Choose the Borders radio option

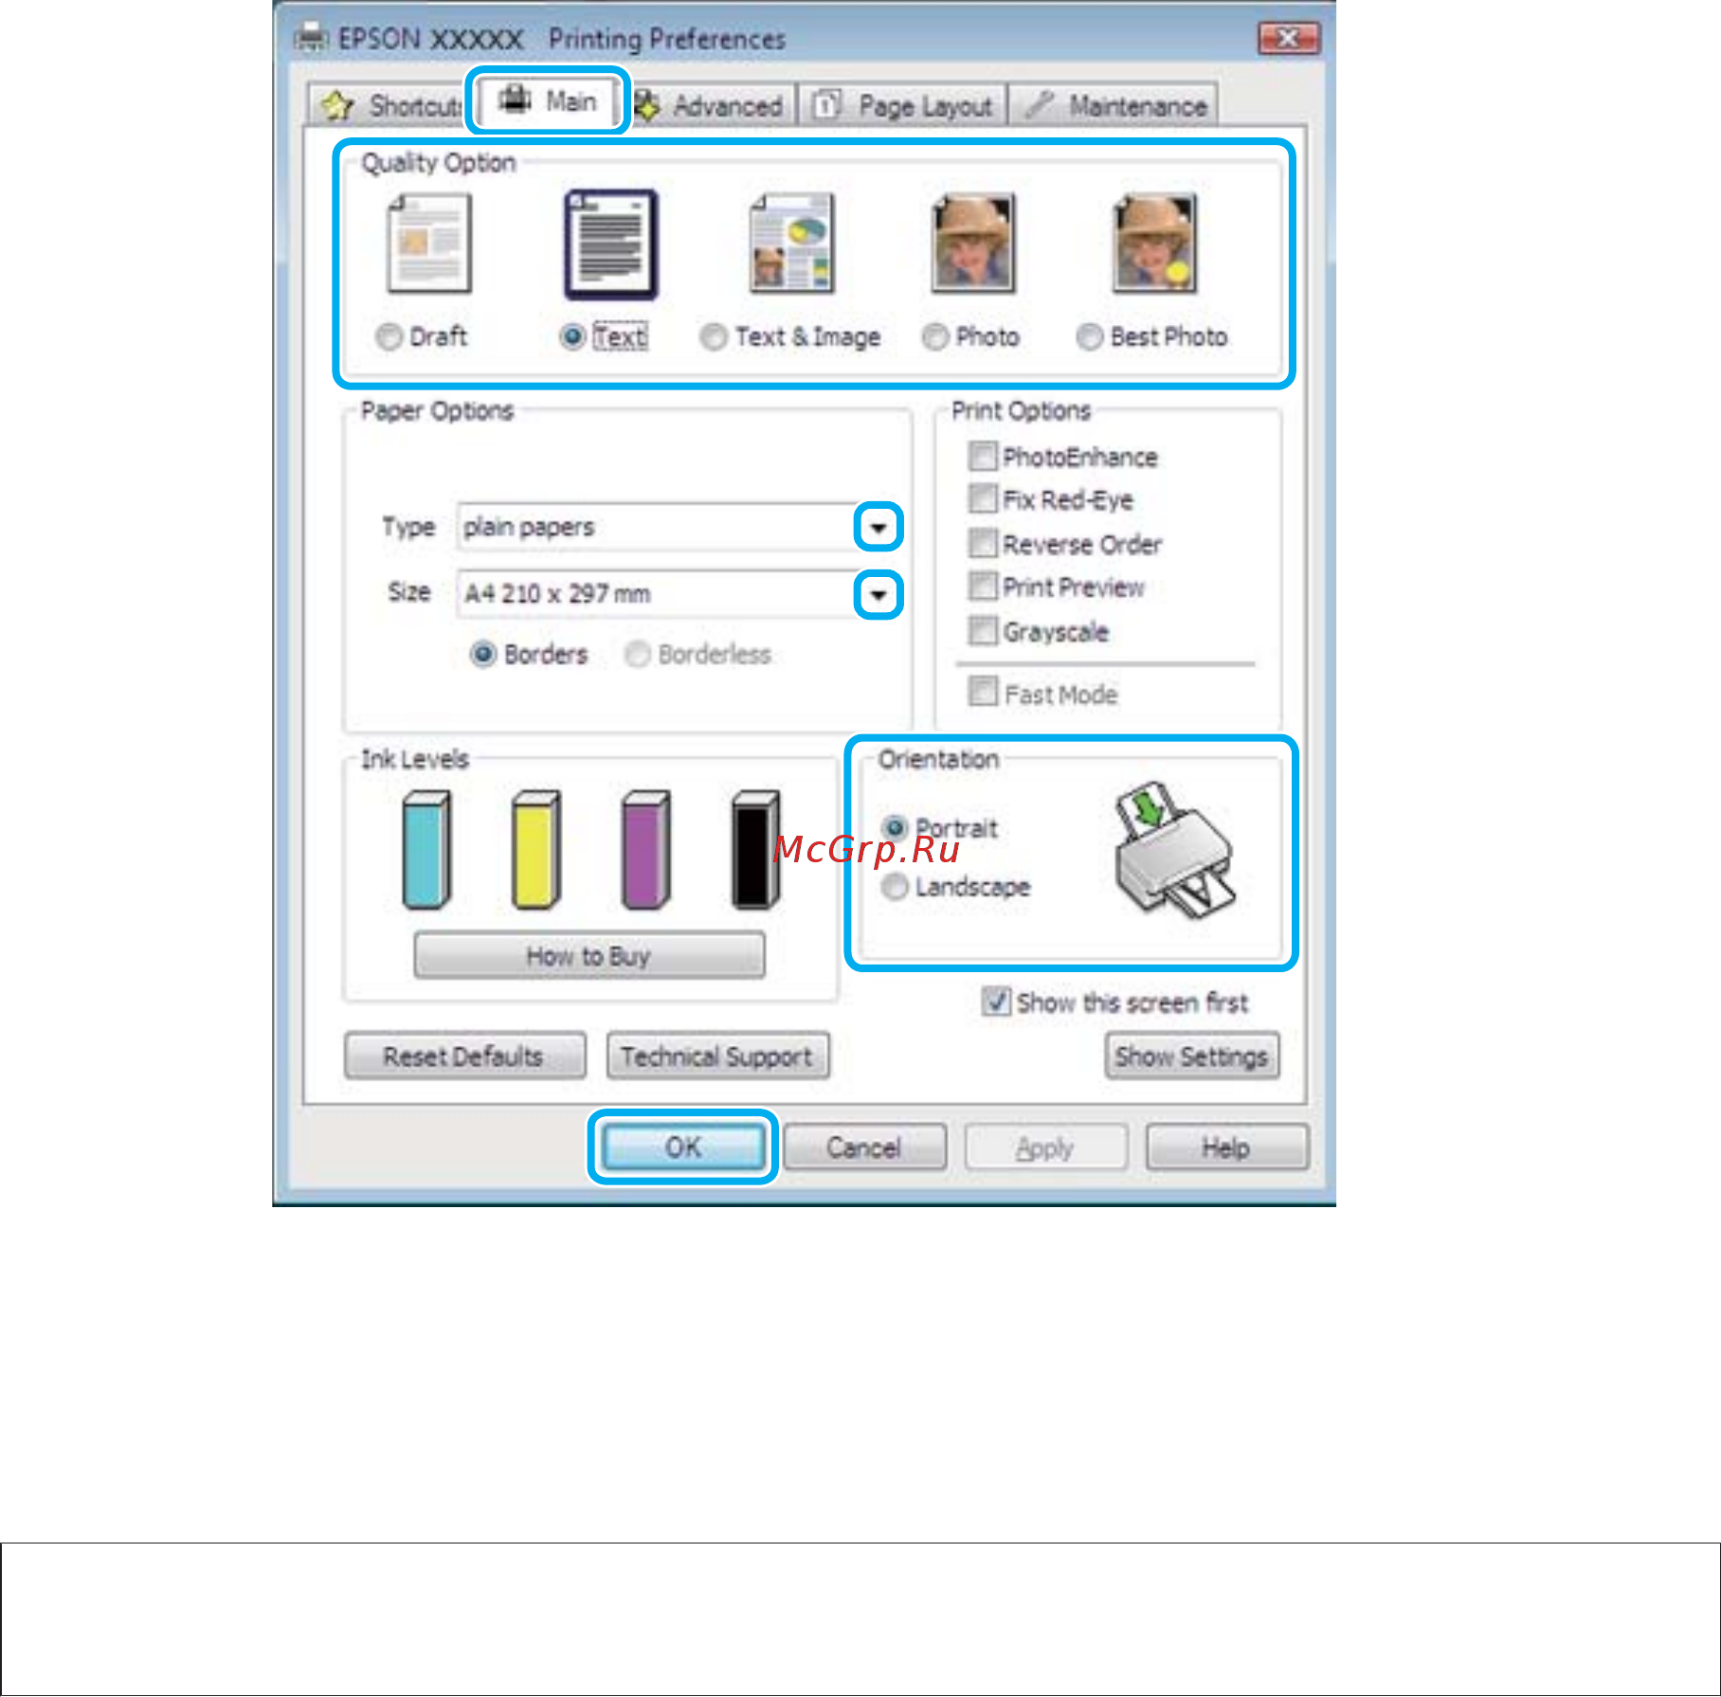[483, 654]
